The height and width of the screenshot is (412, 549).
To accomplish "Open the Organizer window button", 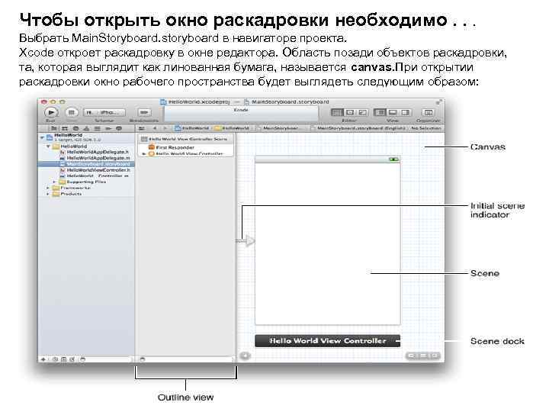I will [x=429, y=112].
